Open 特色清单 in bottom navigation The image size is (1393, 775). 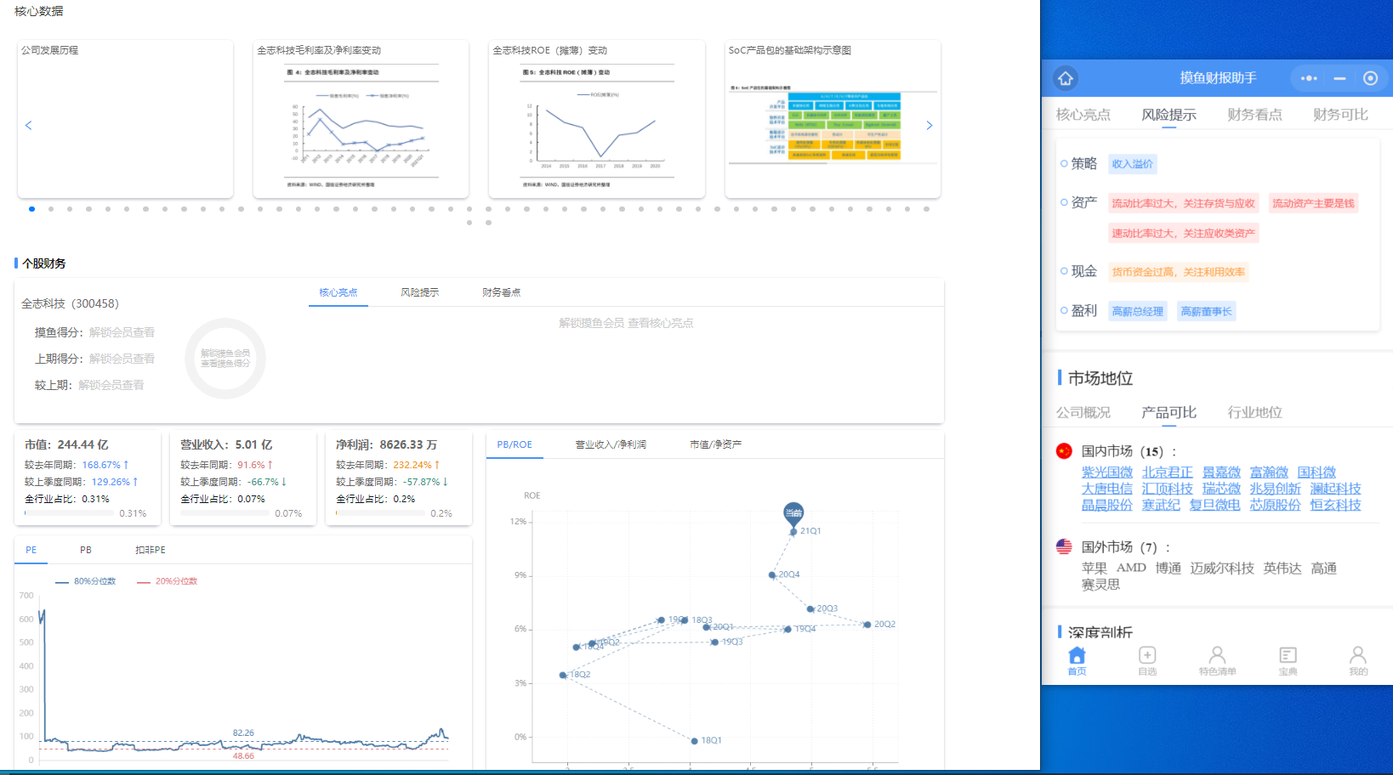(1218, 660)
